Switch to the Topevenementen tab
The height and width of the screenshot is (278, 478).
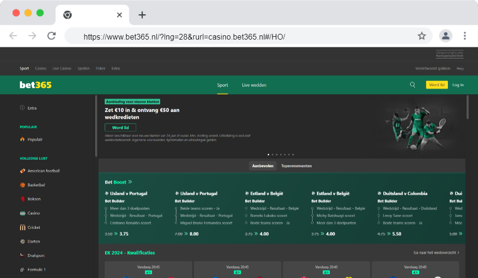click(x=296, y=166)
